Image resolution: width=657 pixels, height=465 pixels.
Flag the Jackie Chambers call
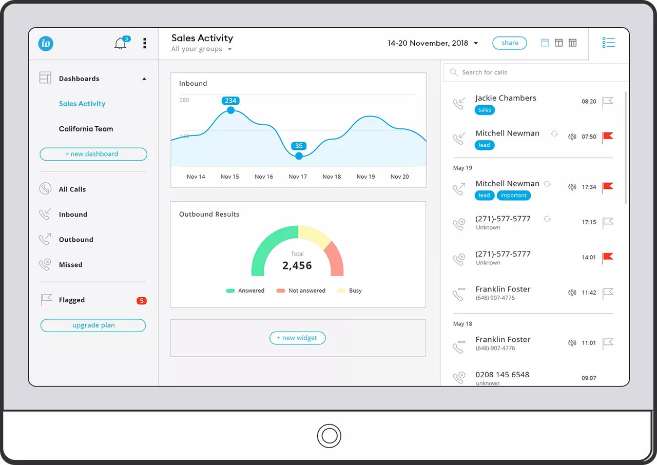(608, 101)
